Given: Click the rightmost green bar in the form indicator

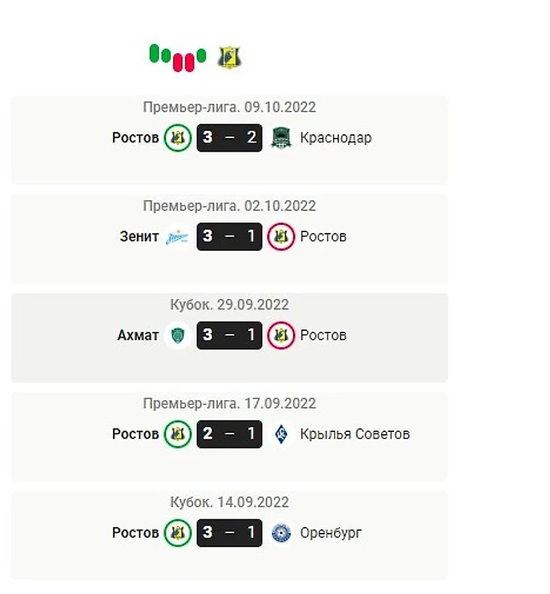Looking at the screenshot, I should [201, 55].
